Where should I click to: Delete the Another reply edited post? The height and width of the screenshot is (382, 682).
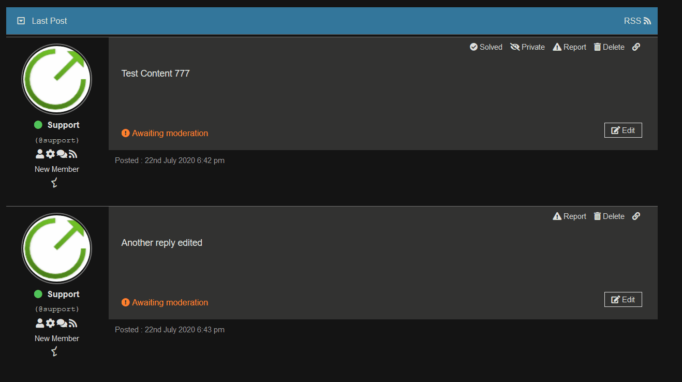click(609, 216)
